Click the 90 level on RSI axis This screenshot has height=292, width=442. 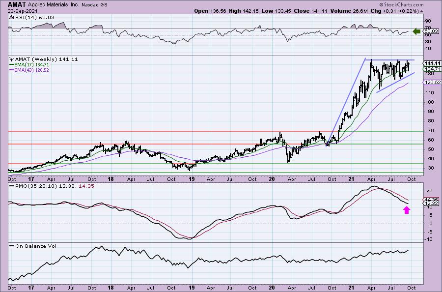pyautogui.click(x=428, y=21)
